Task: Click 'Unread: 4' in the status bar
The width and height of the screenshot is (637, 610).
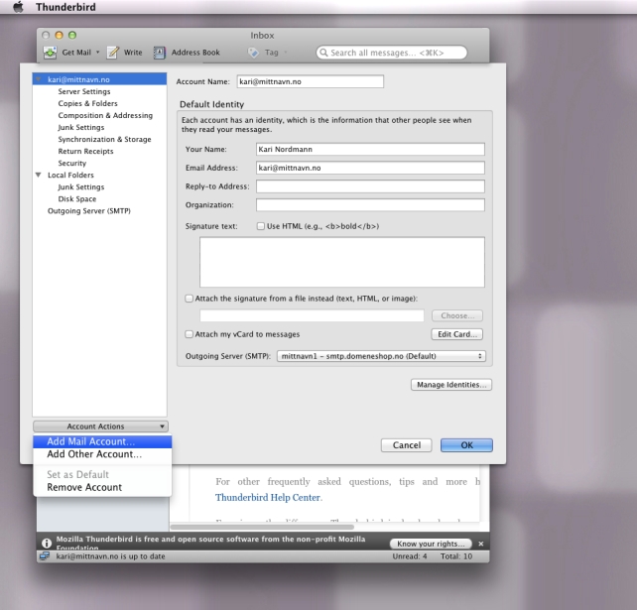Action: coord(410,556)
